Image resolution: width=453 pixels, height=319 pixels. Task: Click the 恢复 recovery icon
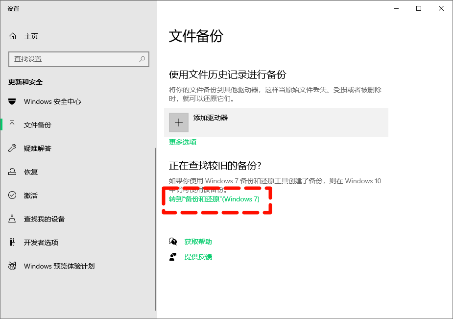click(12, 172)
